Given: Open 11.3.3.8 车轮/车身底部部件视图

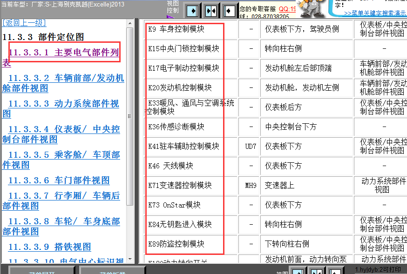Looking at the screenshot, I should click(x=61, y=226).
